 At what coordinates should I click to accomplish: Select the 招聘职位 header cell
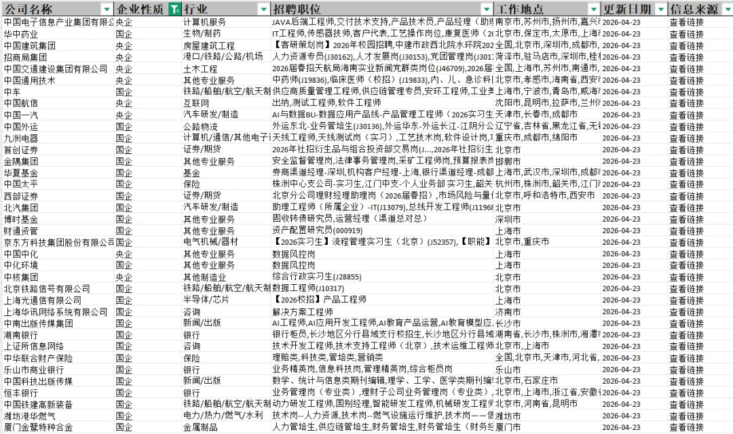(x=382, y=9)
